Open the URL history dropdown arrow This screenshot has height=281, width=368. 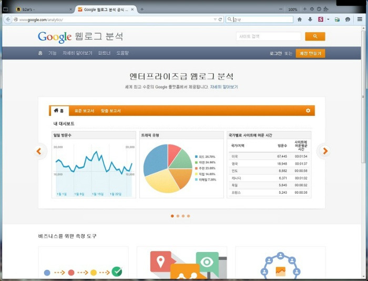(215, 19)
